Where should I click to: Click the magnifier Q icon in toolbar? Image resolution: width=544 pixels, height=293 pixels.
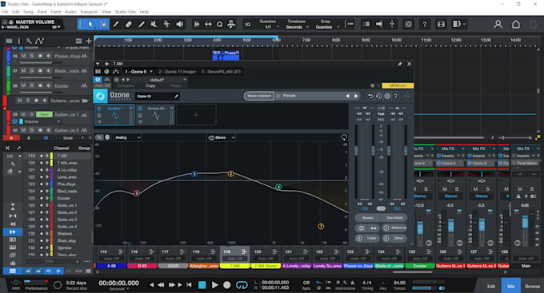(220, 24)
